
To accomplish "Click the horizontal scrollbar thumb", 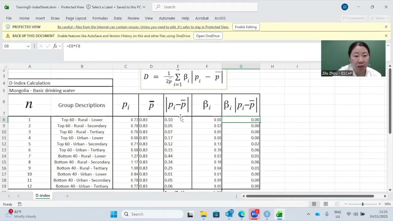I will click(x=310, y=196).
